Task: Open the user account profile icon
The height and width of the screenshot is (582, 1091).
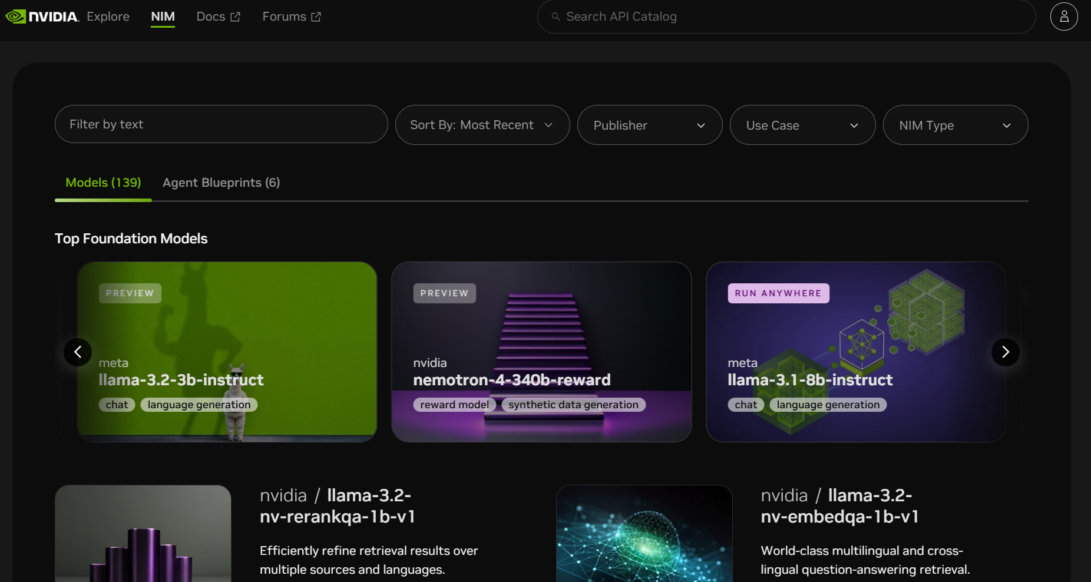Action: pos(1064,16)
